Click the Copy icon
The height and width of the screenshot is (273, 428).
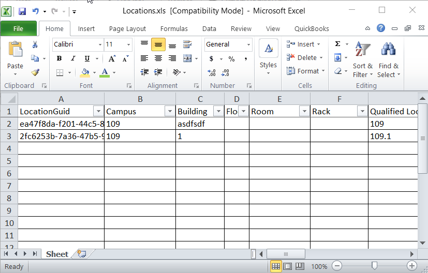tap(35, 58)
